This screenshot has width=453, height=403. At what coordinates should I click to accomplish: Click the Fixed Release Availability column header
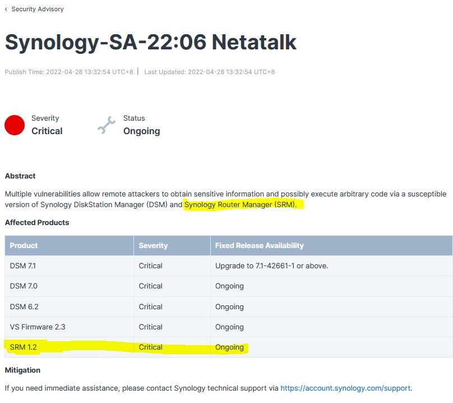[x=259, y=245]
